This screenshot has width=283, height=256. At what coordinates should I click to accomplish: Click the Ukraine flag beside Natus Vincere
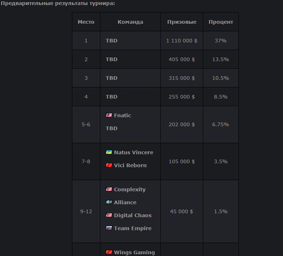click(x=109, y=153)
